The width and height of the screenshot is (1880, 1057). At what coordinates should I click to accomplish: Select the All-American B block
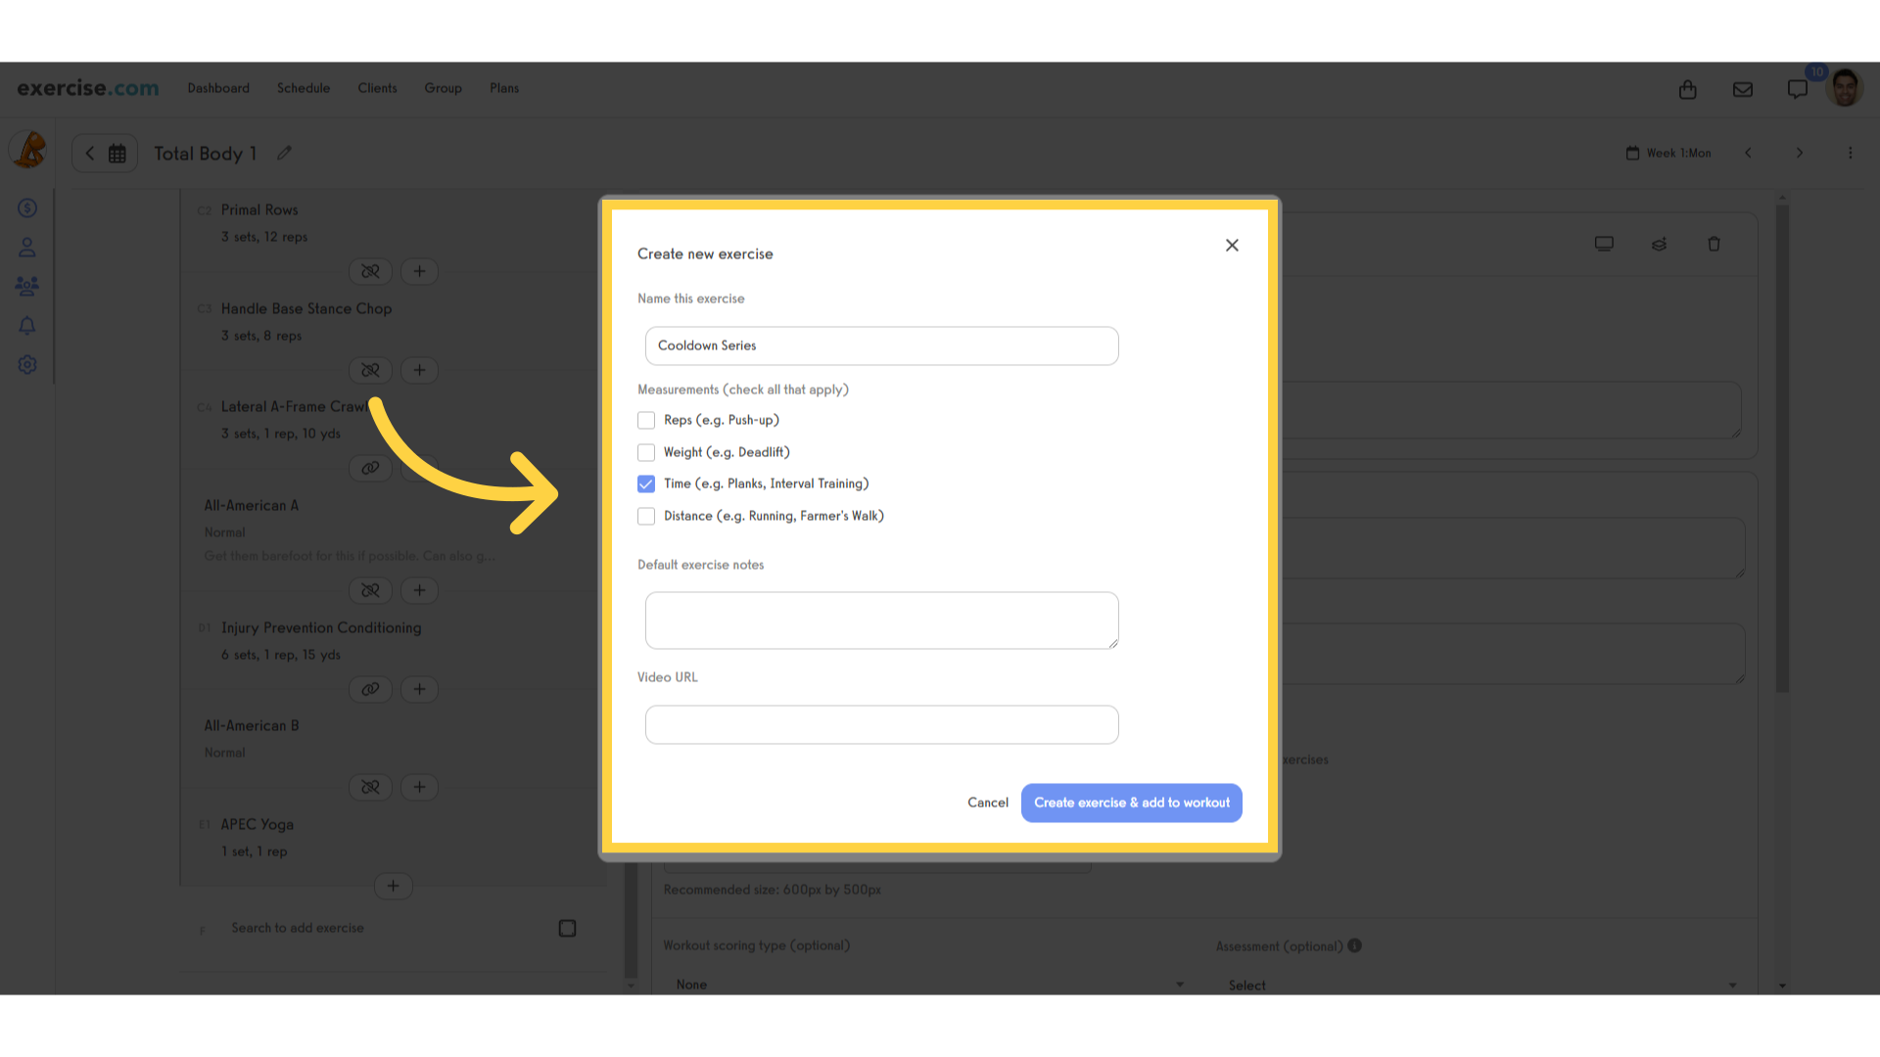click(x=251, y=726)
